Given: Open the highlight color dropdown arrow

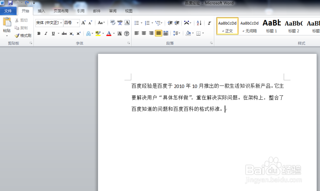Looking at the screenshot, I should (103, 34).
